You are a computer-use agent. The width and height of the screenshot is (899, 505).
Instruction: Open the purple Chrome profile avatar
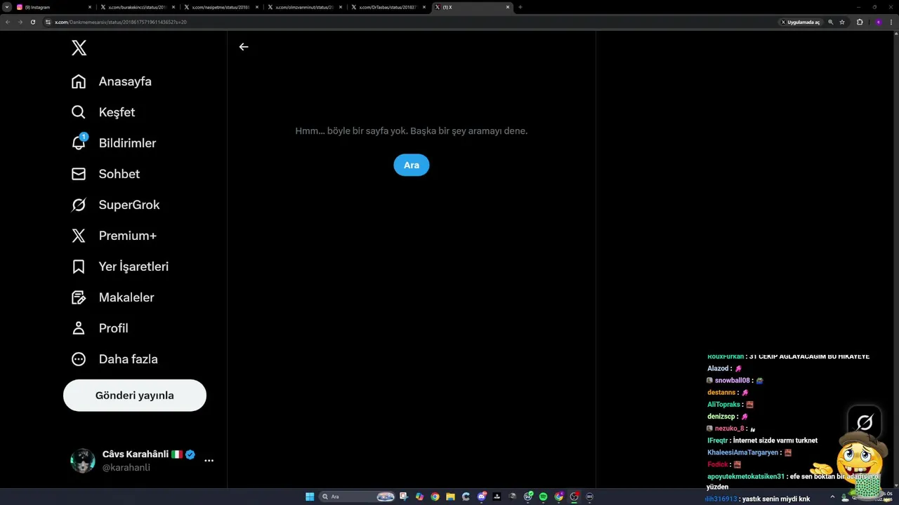[x=878, y=22]
